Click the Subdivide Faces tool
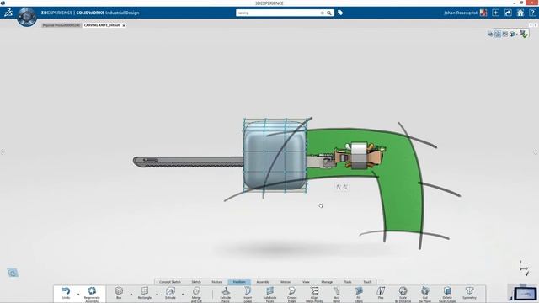This screenshot has height=303, width=539. click(269, 295)
